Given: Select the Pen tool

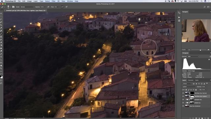Looking at the screenshot, I should point(1,54).
